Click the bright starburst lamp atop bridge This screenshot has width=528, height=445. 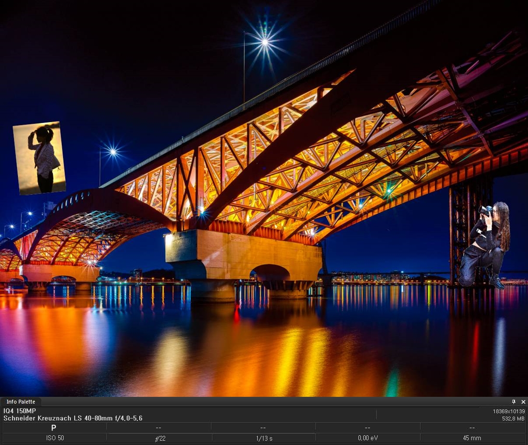click(264, 42)
